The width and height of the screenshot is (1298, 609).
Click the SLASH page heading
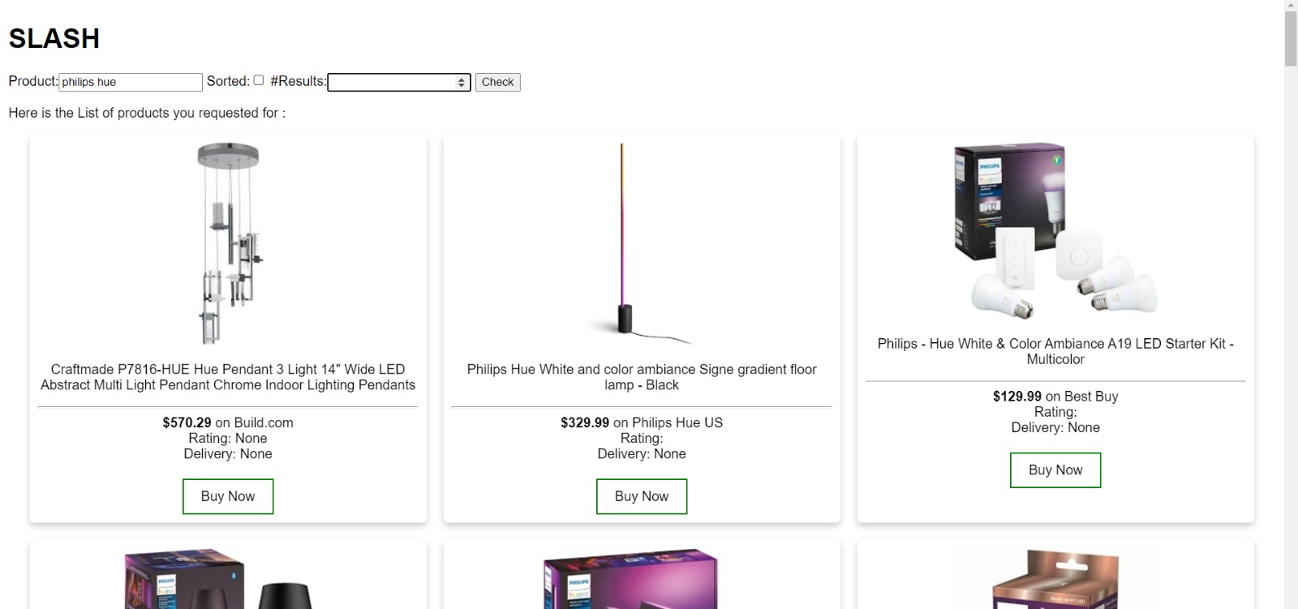point(54,38)
